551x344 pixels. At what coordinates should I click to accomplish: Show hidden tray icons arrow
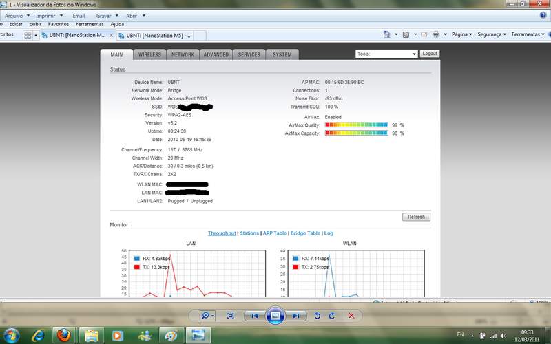tap(472, 336)
